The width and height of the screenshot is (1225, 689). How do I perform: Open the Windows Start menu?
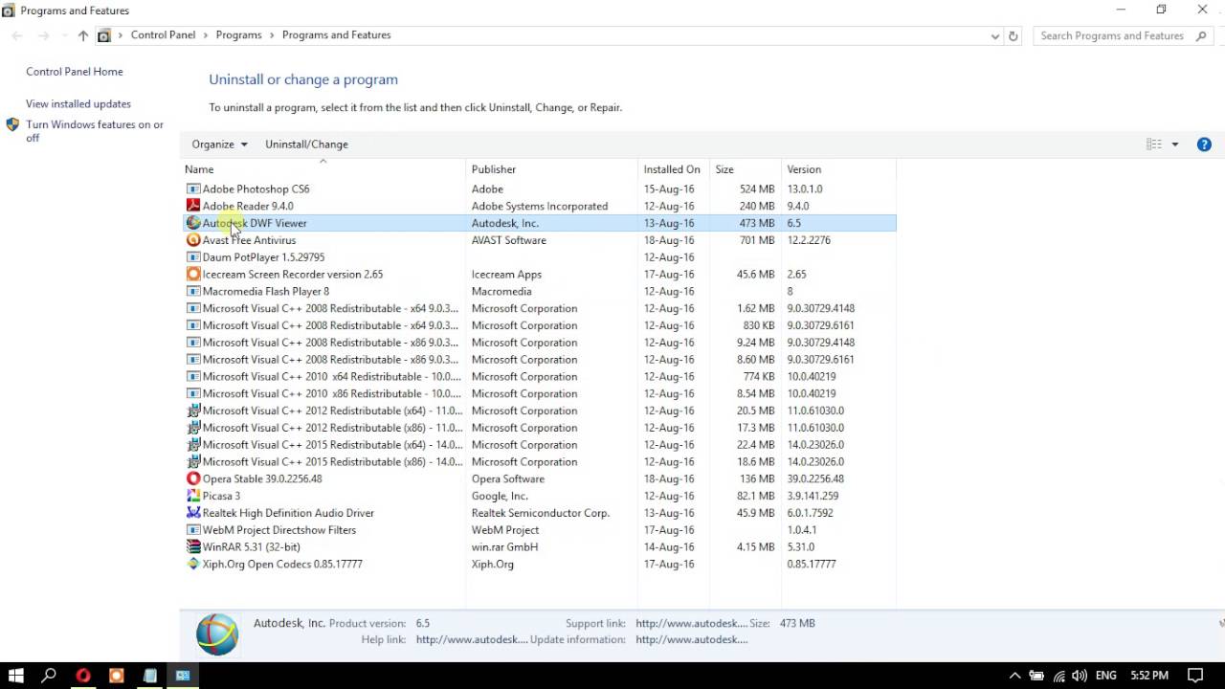pyautogui.click(x=16, y=676)
